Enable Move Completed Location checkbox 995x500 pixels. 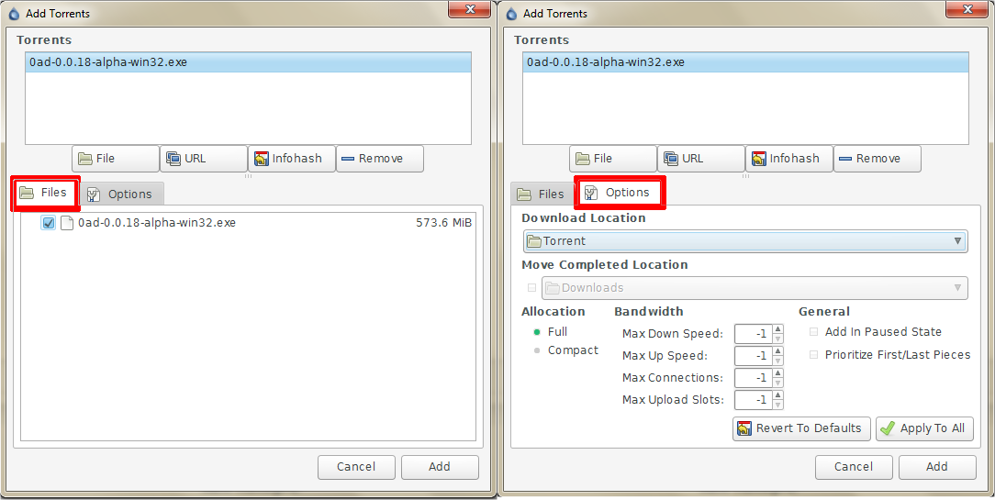pyautogui.click(x=531, y=287)
